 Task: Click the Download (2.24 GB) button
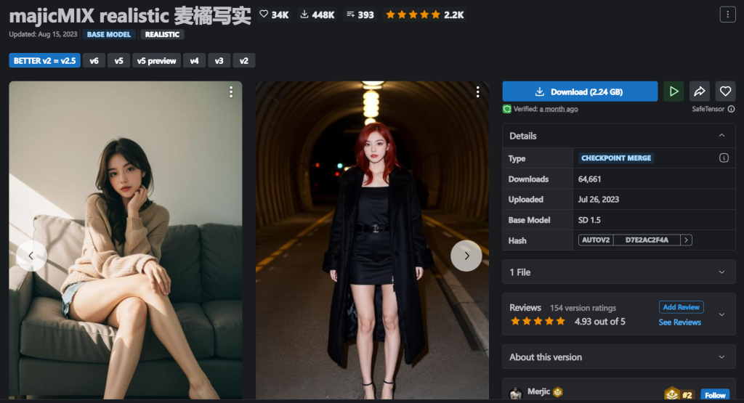tap(579, 91)
